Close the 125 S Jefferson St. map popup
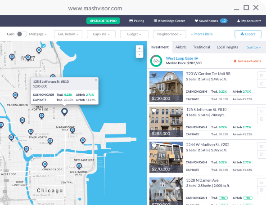This screenshot has height=205, width=266. (x=96, y=80)
